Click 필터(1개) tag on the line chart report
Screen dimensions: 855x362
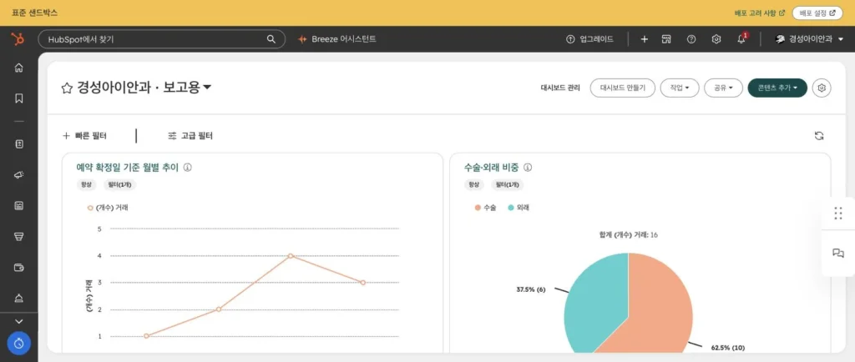click(x=120, y=185)
